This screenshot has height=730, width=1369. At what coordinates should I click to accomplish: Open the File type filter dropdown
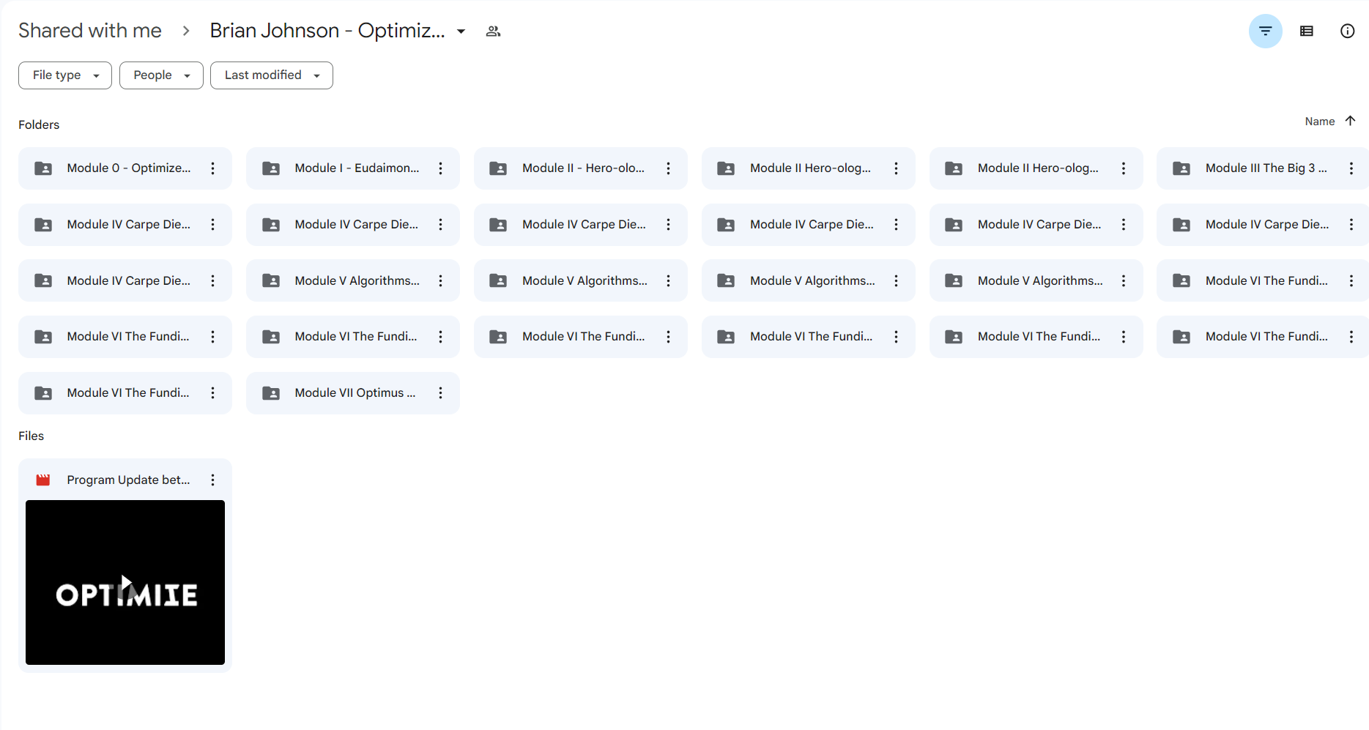[x=65, y=75]
